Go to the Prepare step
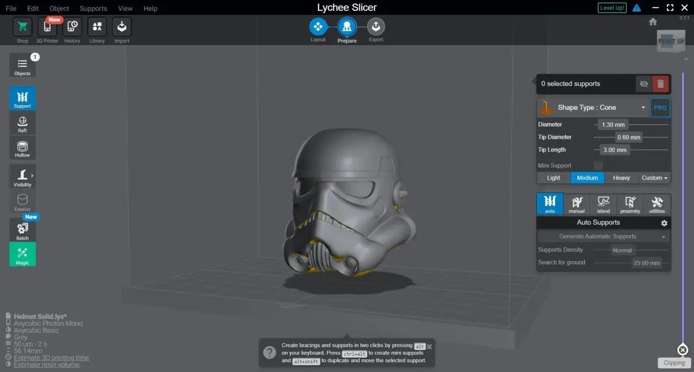Image resolution: width=694 pixels, height=372 pixels. pyautogui.click(x=347, y=26)
